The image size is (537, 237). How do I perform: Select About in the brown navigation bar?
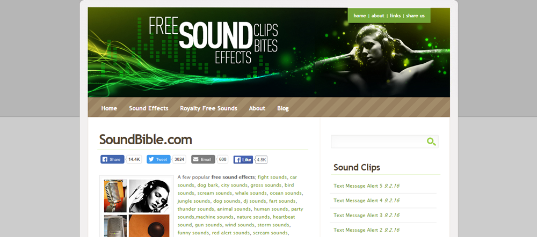(257, 108)
